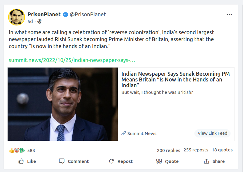243x172 pixels.
Task: Open the summit.news article link
Action: [72, 60]
